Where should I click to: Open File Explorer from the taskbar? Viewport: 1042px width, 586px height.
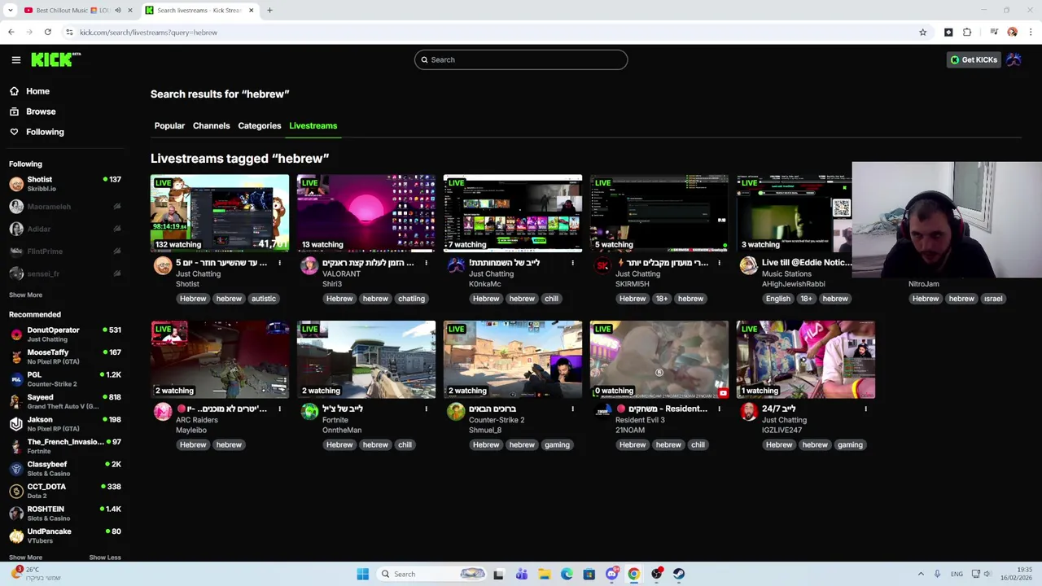click(x=544, y=574)
